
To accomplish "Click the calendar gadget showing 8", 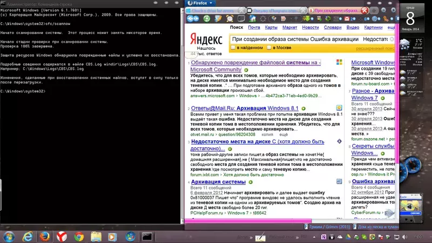I will (x=410, y=18).
